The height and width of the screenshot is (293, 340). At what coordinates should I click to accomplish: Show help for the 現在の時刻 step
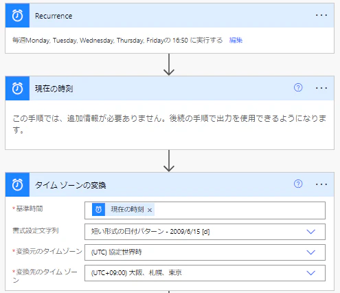(298, 87)
